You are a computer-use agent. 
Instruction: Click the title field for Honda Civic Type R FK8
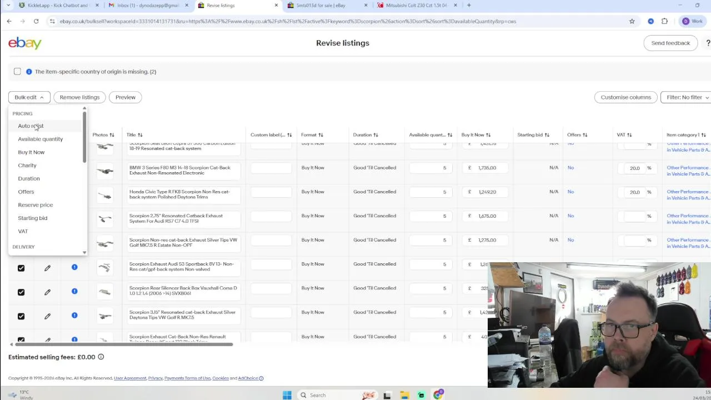184,194
